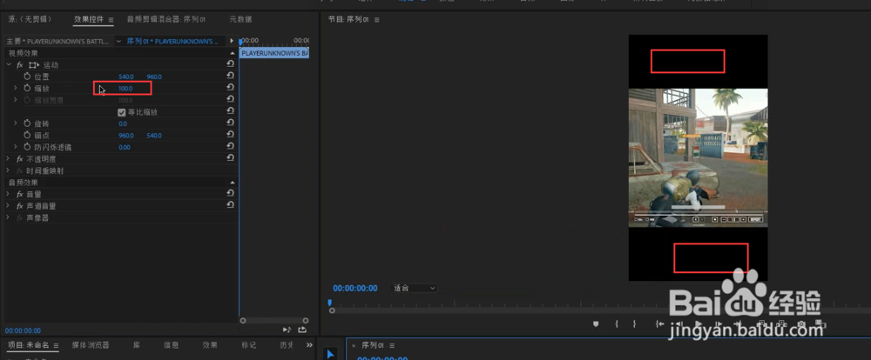The width and height of the screenshot is (871, 360).
Task: Select the 运动 transform box icon
Action: 34,65
